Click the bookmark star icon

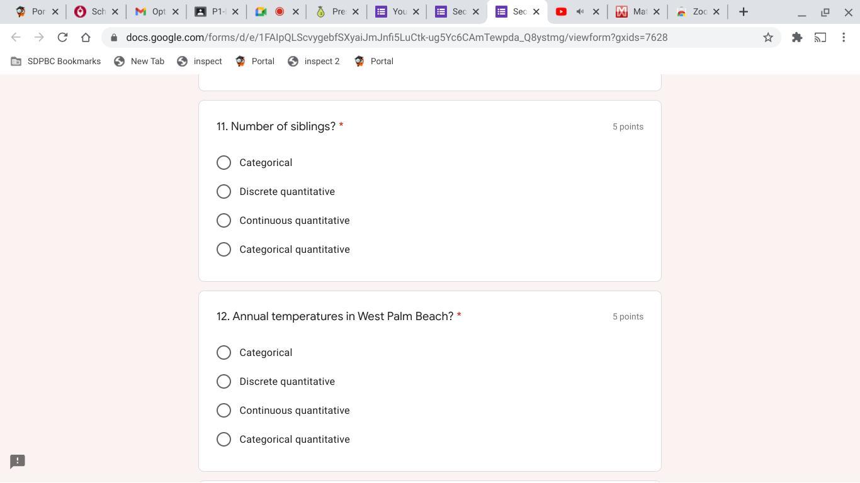768,38
